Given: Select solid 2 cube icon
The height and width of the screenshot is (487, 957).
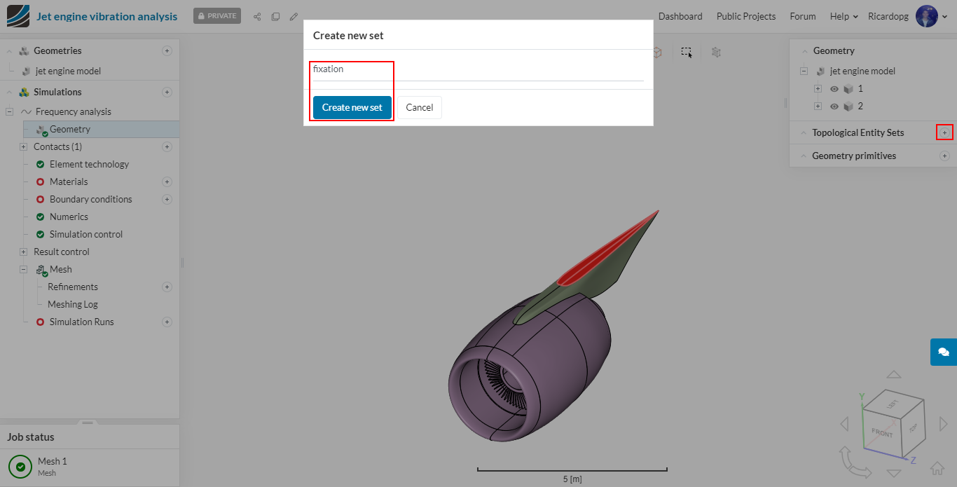Looking at the screenshot, I should [x=848, y=107].
